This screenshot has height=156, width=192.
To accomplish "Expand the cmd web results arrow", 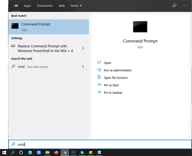I will 83,67.
